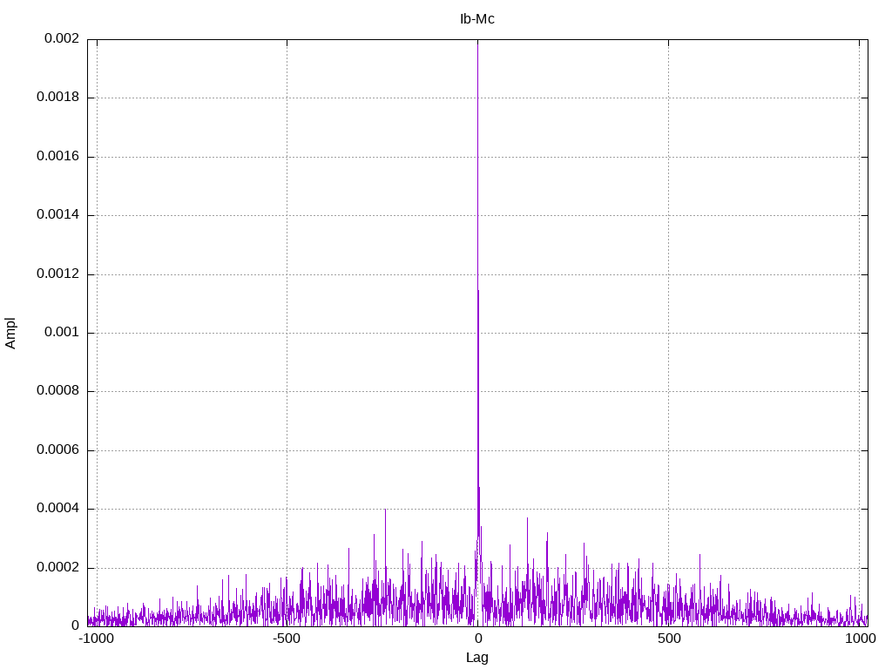Image resolution: width=892 pixels, height=669 pixels.
Task: Select the Lag x-axis label
Action: [x=476, y=658]
